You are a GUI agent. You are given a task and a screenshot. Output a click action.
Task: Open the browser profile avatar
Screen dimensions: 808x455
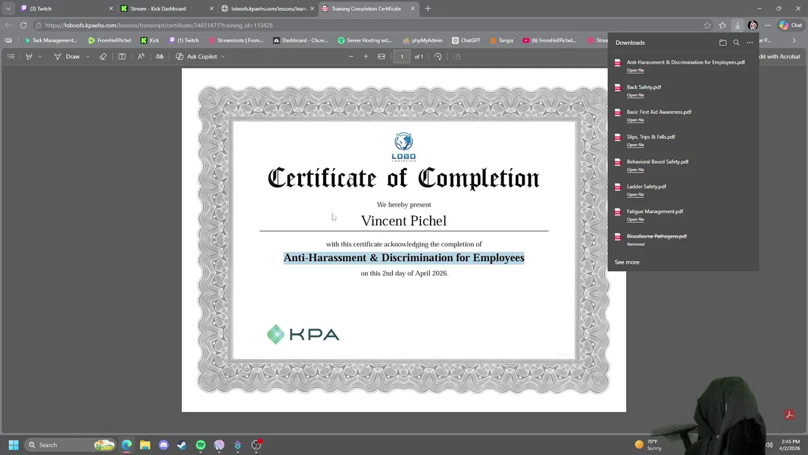click(x=752, y=25)
